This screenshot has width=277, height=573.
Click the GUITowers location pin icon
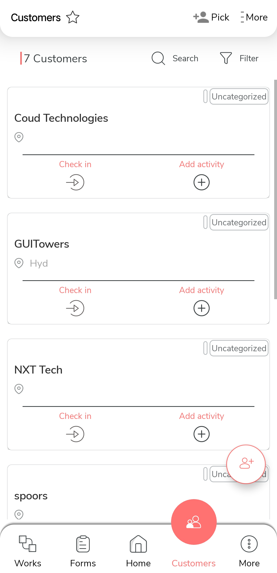coord(19,263)
